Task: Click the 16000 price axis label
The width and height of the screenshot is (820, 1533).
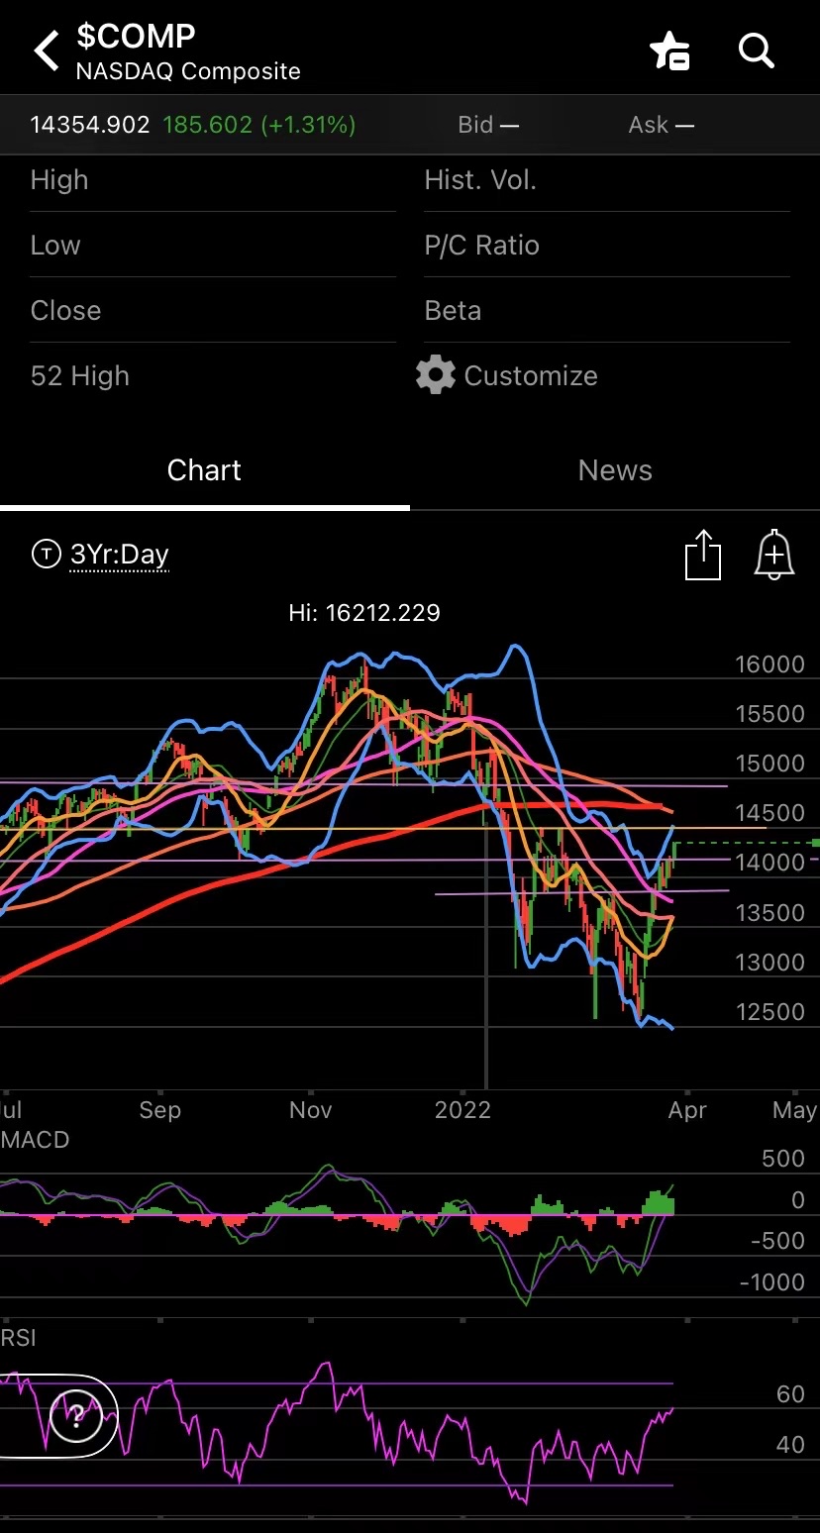Action: (x=769, y=664)
